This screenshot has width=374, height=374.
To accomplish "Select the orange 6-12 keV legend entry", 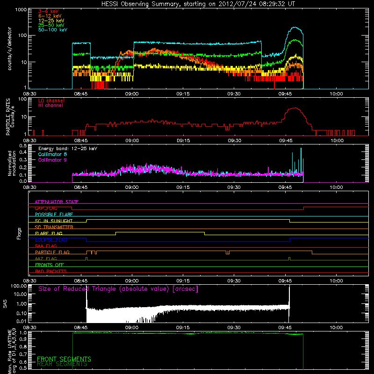I will pyautogui.click(x=50, y=16).
